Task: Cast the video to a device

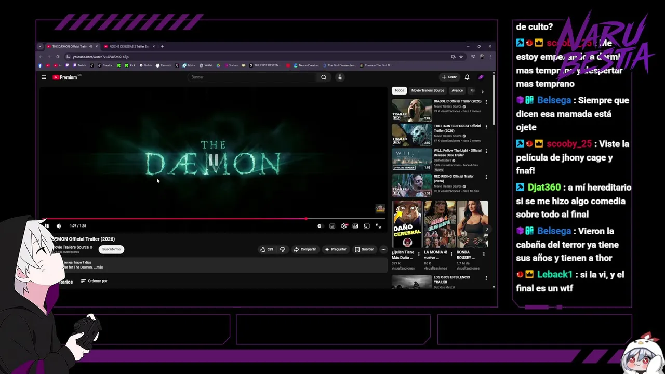Action: coord(367,226)
